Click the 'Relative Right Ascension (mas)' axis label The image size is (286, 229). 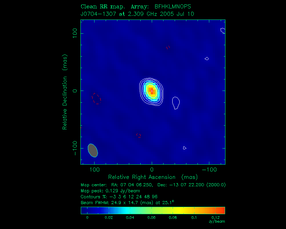(153, 177)
